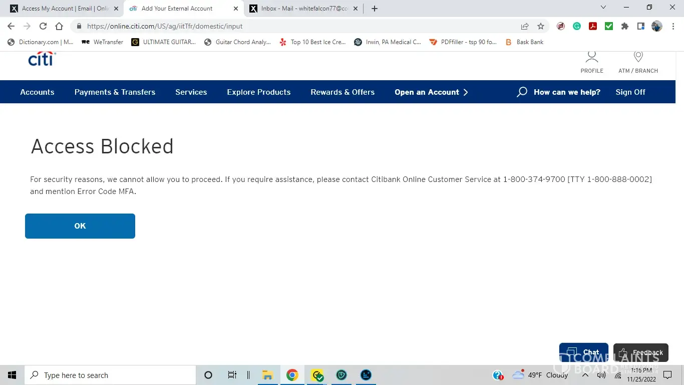This screenshot has height=385, width=684.
Task: Open the Payments & Transfers menu
Action: (x=115, y=92)
